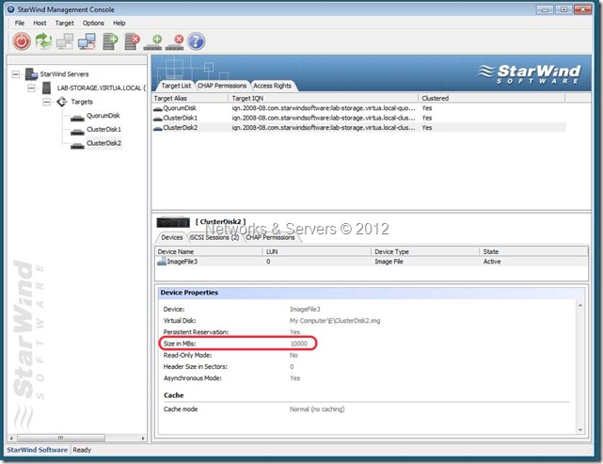
Task: Click the QuorumDisk icon in Target List
Action: 158,109
